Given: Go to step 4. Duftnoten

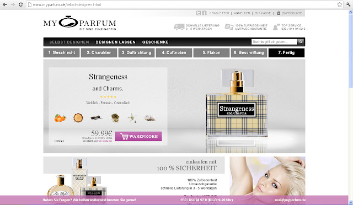Looking at the screenshot, I should (174, 53).
